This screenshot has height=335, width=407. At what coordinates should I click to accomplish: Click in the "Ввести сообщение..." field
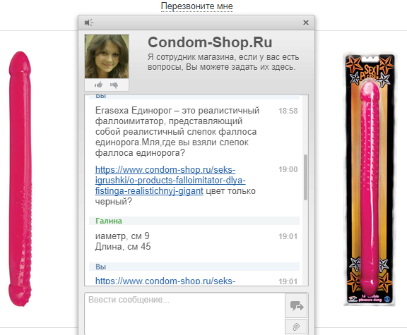184,314
